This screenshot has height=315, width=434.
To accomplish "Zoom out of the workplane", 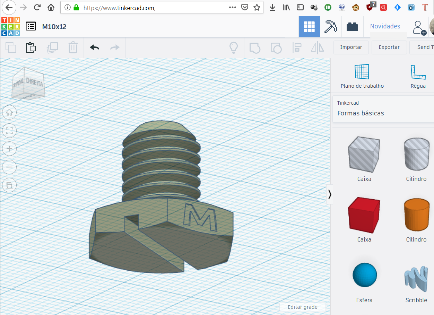I will click(x=9, y=167).
